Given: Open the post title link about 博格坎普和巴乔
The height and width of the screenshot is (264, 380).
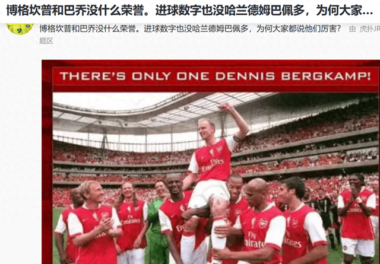Looking at the screenshot, I should [190, 29].
